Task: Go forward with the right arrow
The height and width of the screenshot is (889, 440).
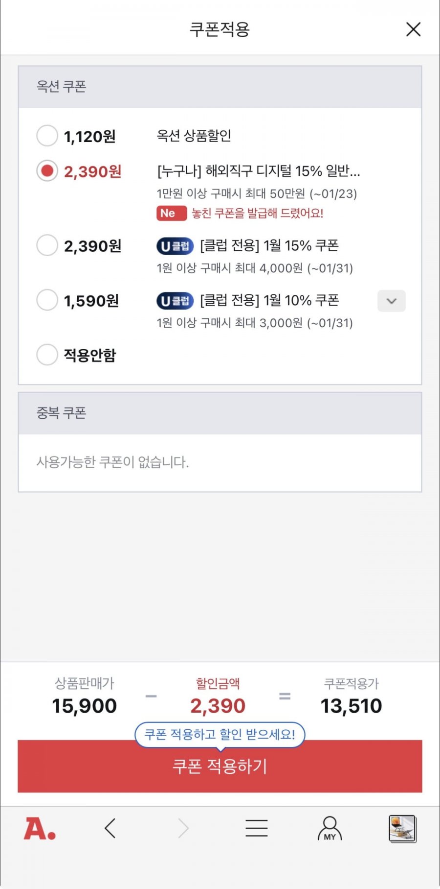Action: tap(183, 829)
